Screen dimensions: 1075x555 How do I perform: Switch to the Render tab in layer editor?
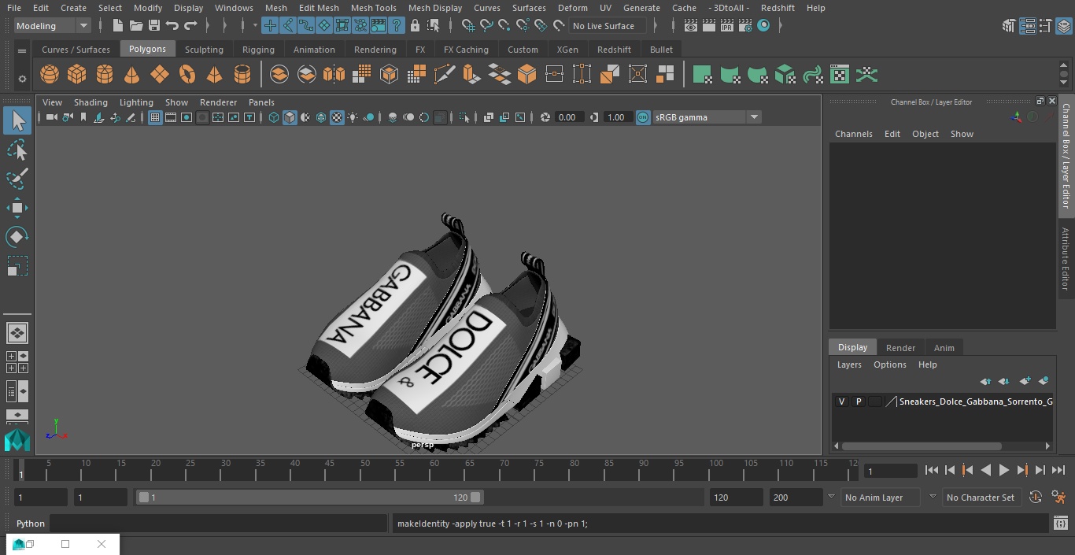(900, 348)
